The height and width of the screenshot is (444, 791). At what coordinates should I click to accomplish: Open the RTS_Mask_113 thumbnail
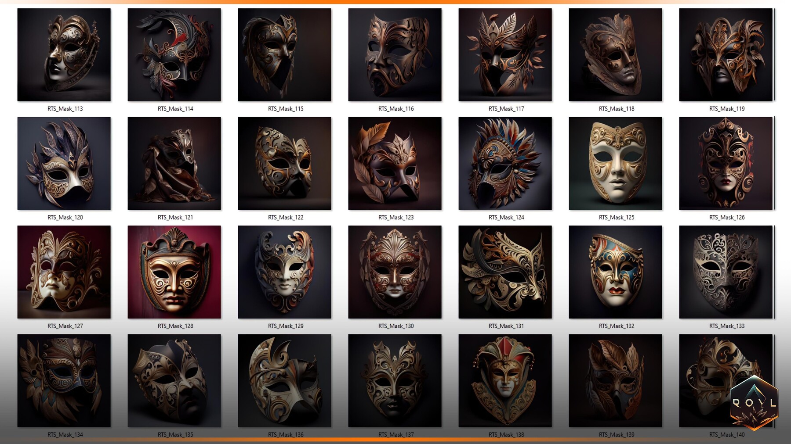click(64, 56)
